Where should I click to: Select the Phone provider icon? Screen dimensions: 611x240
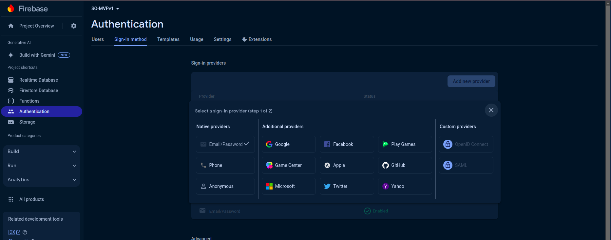pyautogui.click(x=203, y=165)
